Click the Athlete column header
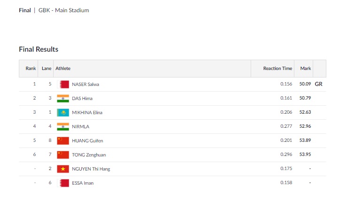Viewport: 340px width, 210px height. 63,69
